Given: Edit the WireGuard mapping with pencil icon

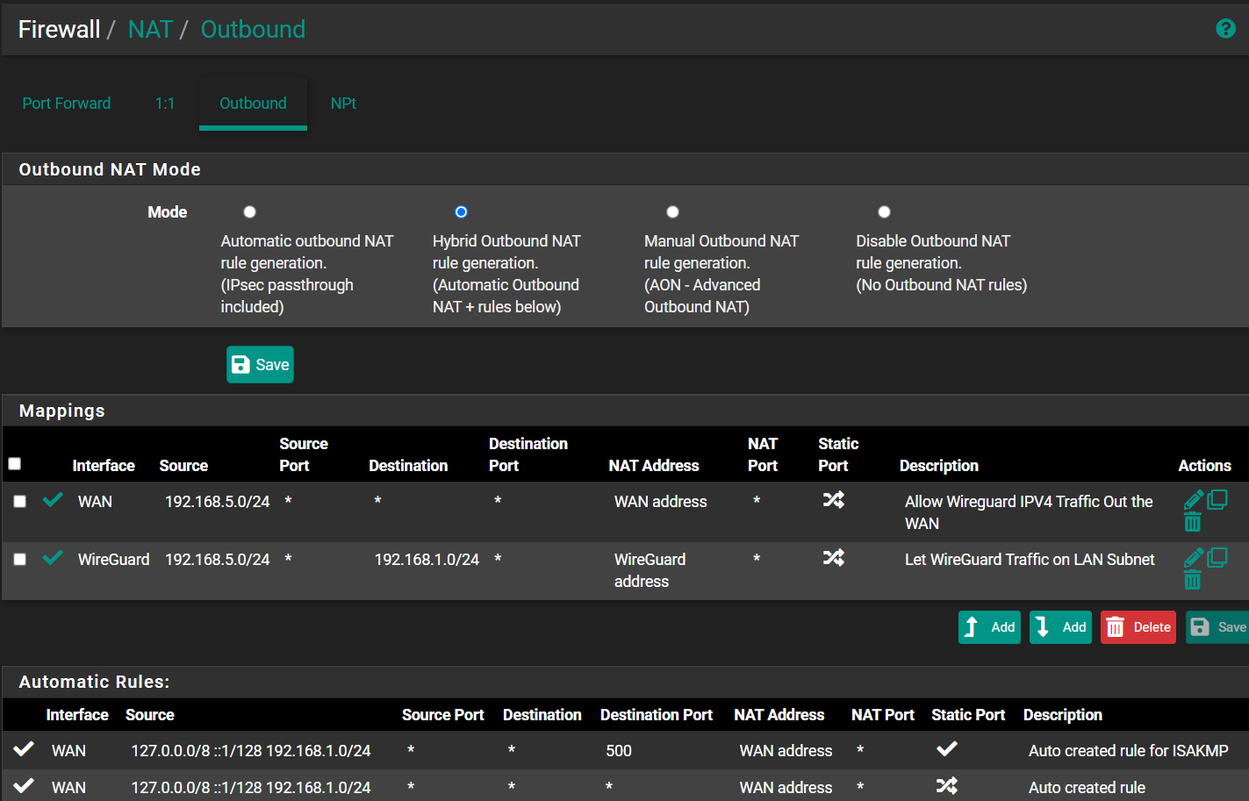Looking at the screenshot, I should point(1193,558).
